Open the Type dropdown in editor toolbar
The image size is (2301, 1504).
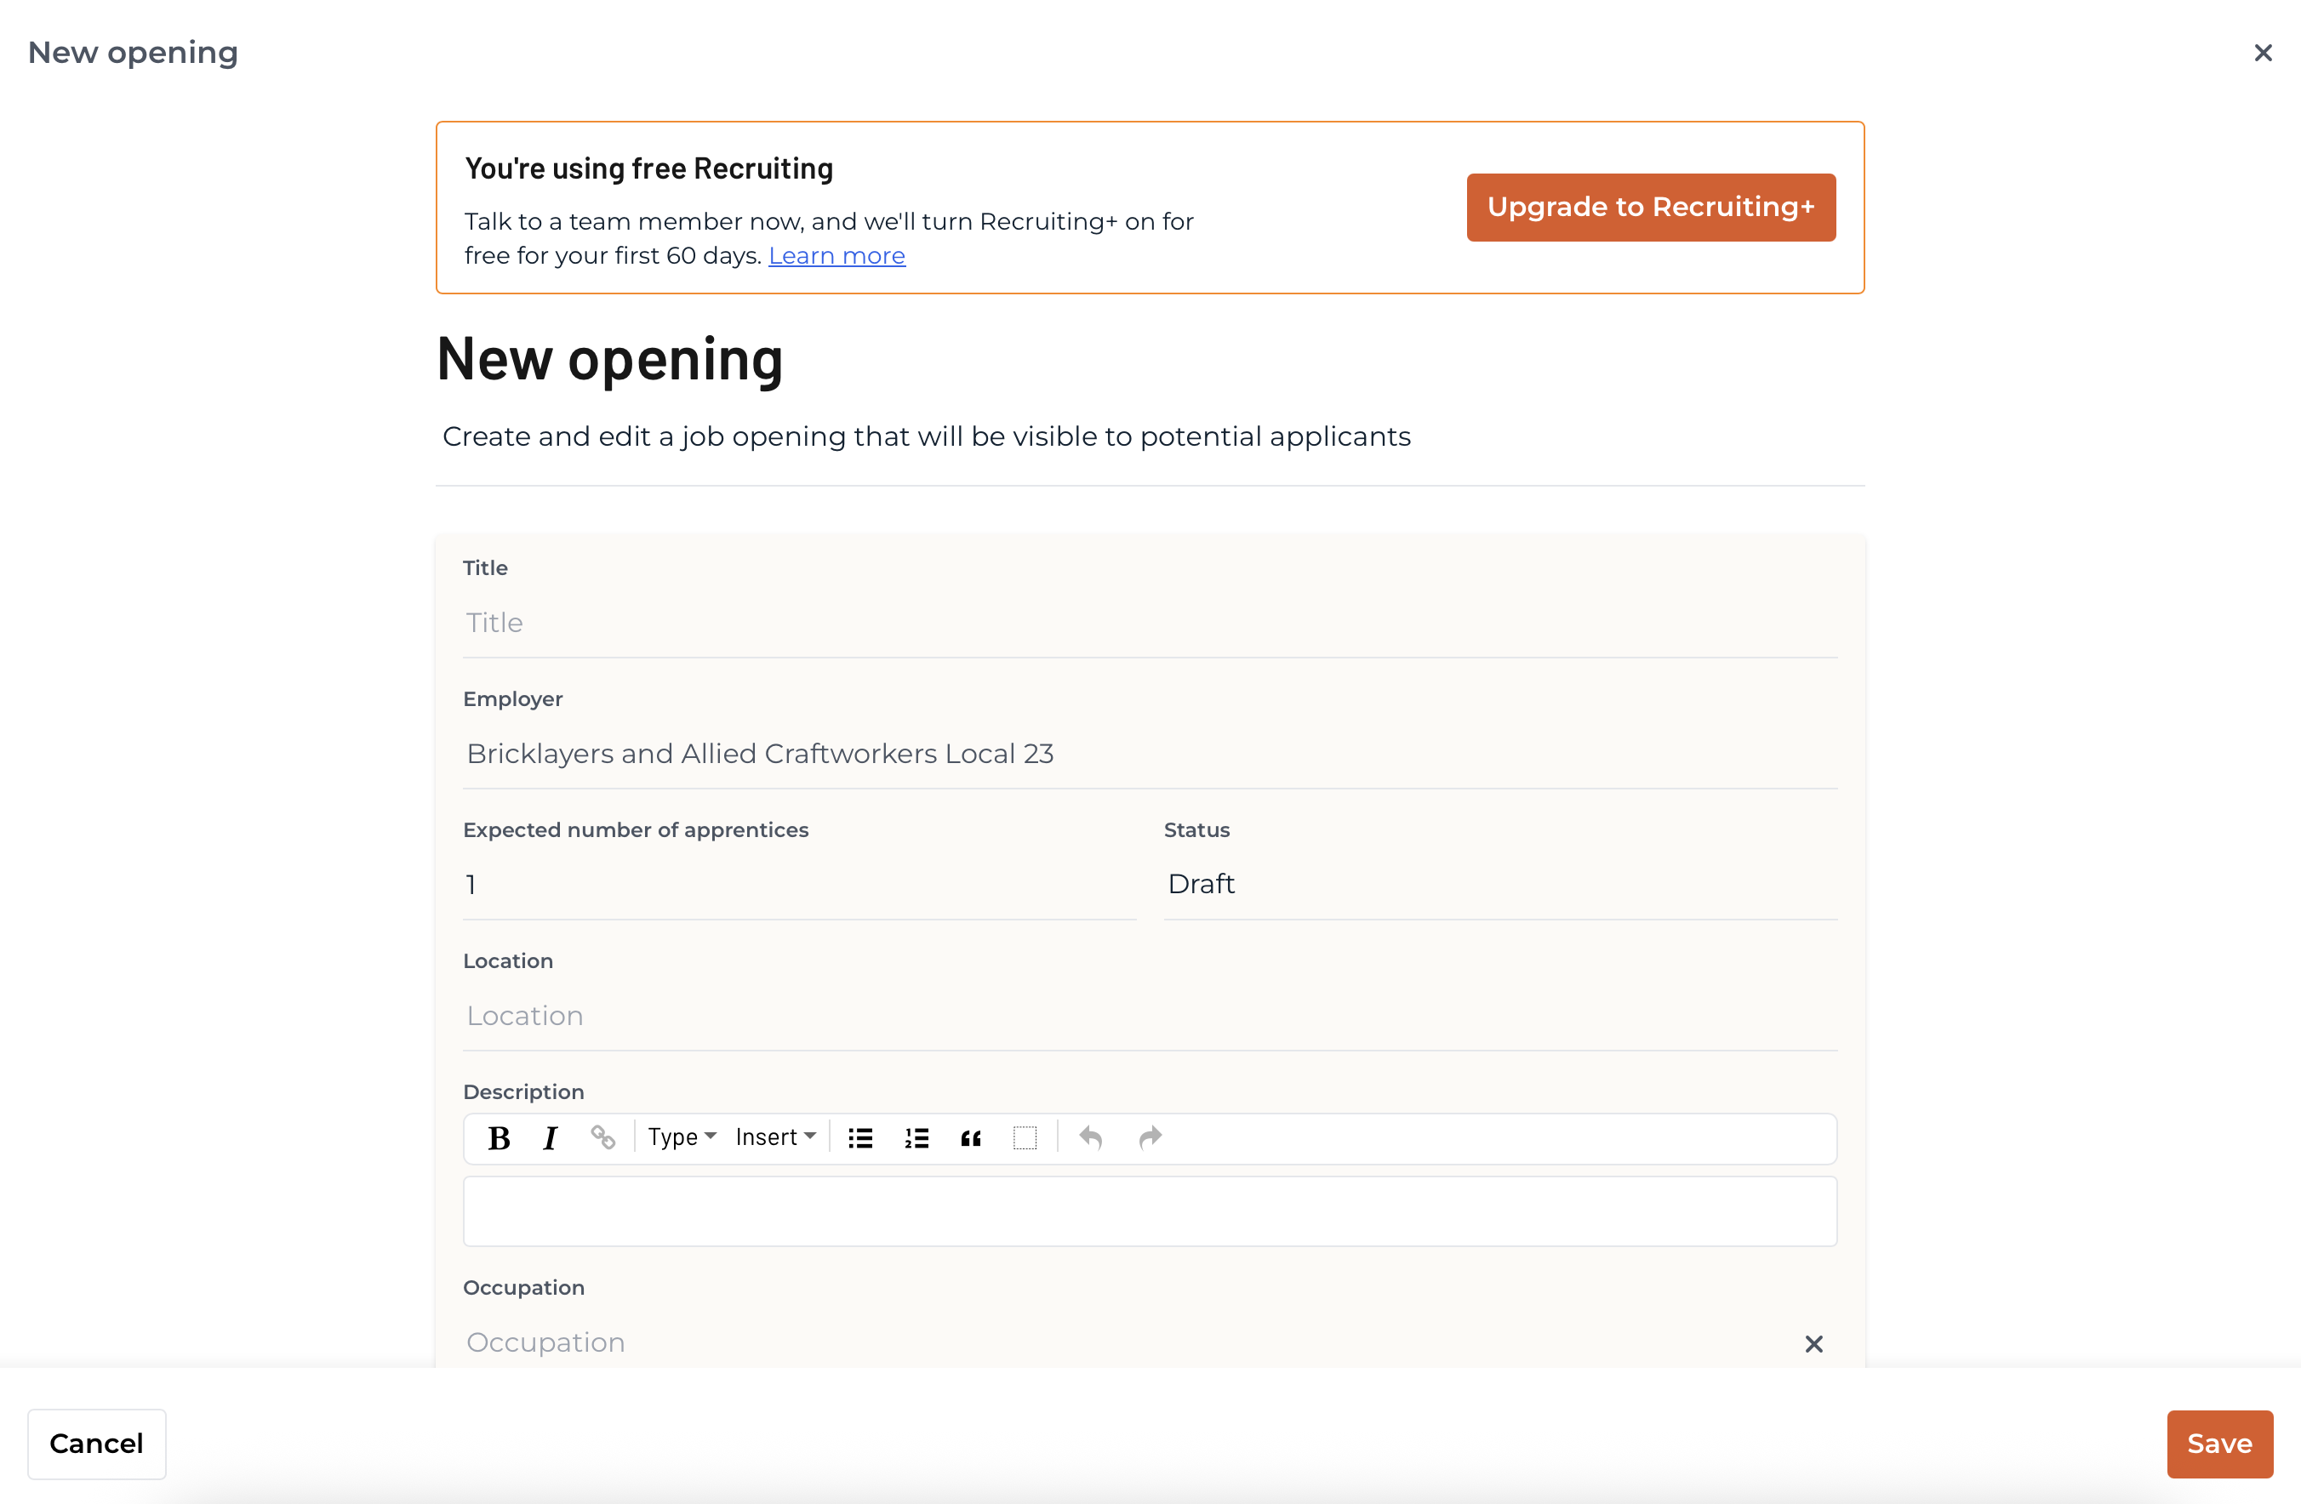tap(682, 1137)
